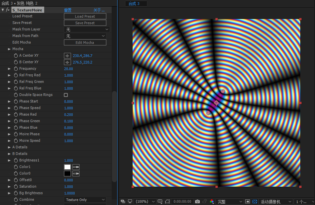315x205 pixels.
Task: Open the magnification ratio (100%) menu
Action: tap(143, 201)
